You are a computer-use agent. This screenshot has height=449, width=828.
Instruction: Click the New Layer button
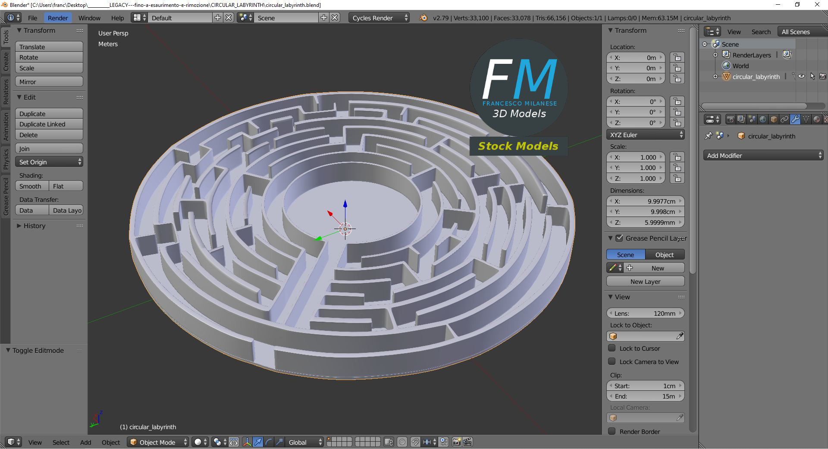point(645,281)
